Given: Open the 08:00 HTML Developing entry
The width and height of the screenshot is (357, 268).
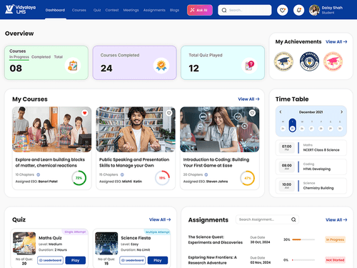Looking at the screenshot, I should [311, 167].
